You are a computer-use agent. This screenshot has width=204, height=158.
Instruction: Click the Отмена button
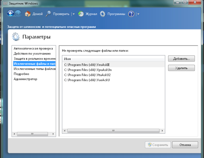coord(185,145)
